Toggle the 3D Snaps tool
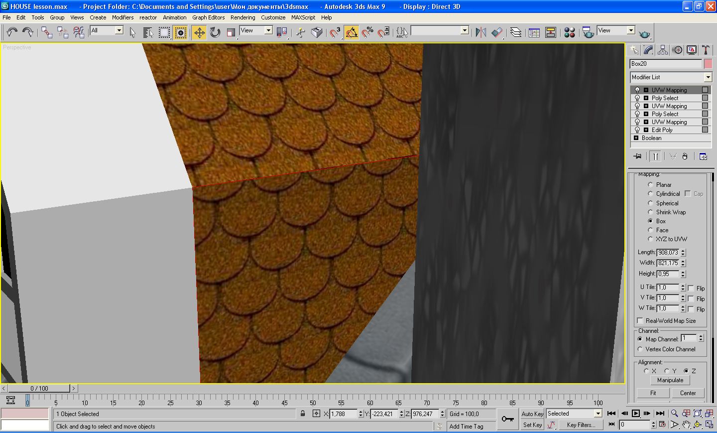The height and width of the screenshot is (433, 717). click(x=335, y=32)
